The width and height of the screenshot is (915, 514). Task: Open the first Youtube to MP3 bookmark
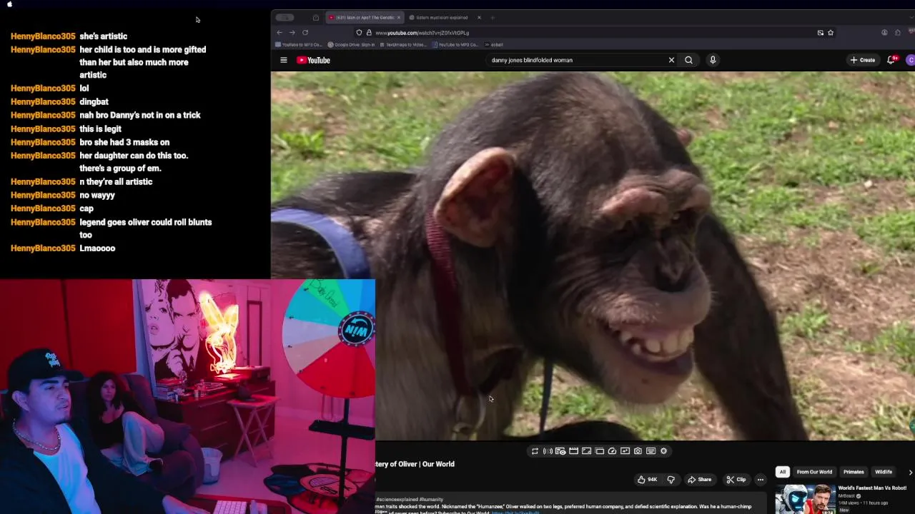pyautogui.click(x=299, y=44)
